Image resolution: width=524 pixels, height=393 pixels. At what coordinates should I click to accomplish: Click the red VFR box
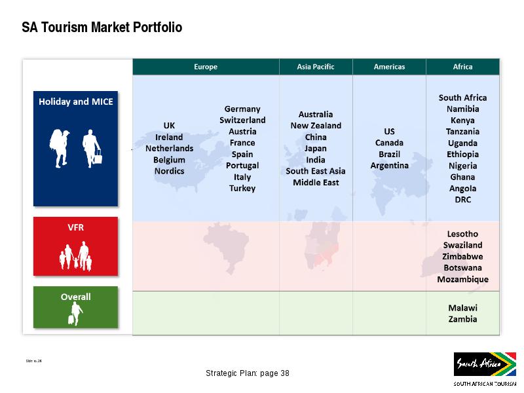pyautogui.click(x=75, y=246)
